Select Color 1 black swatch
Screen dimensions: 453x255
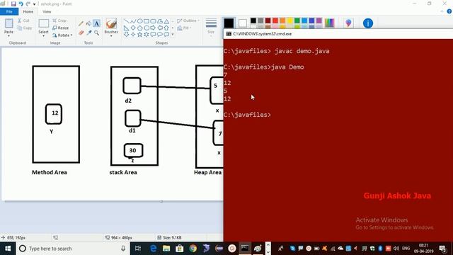(229, 23)
